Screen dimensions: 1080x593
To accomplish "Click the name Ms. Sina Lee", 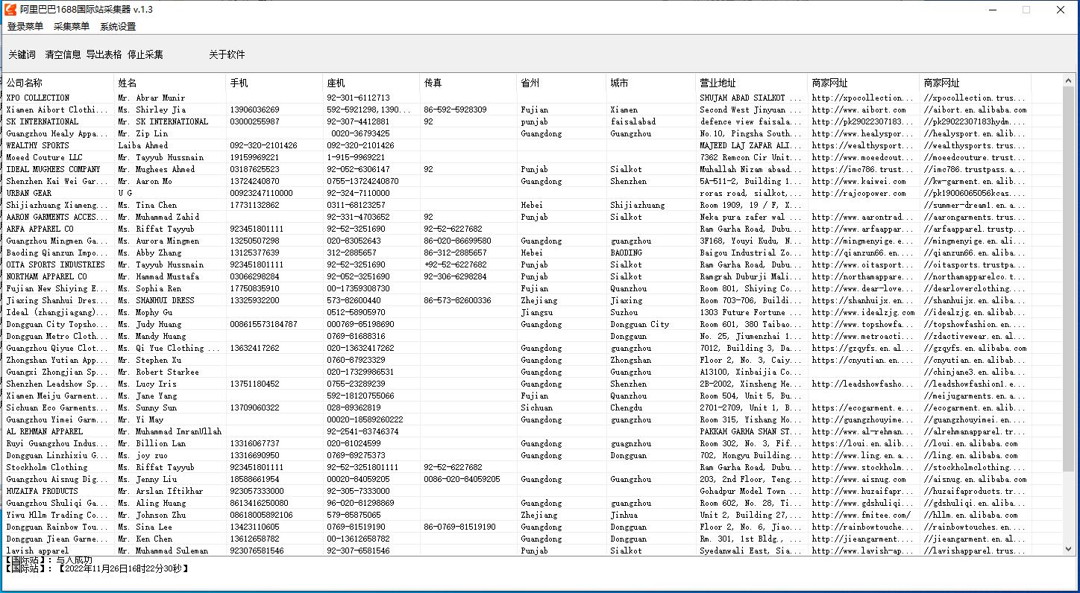I will coord(145,527).
